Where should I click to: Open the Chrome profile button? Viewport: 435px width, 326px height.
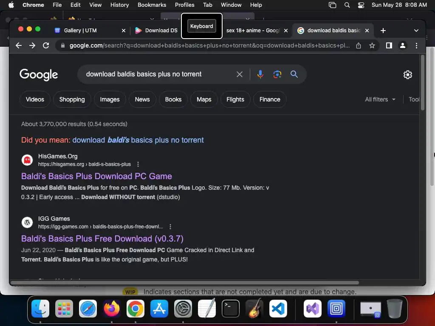(x=403, y=45)
